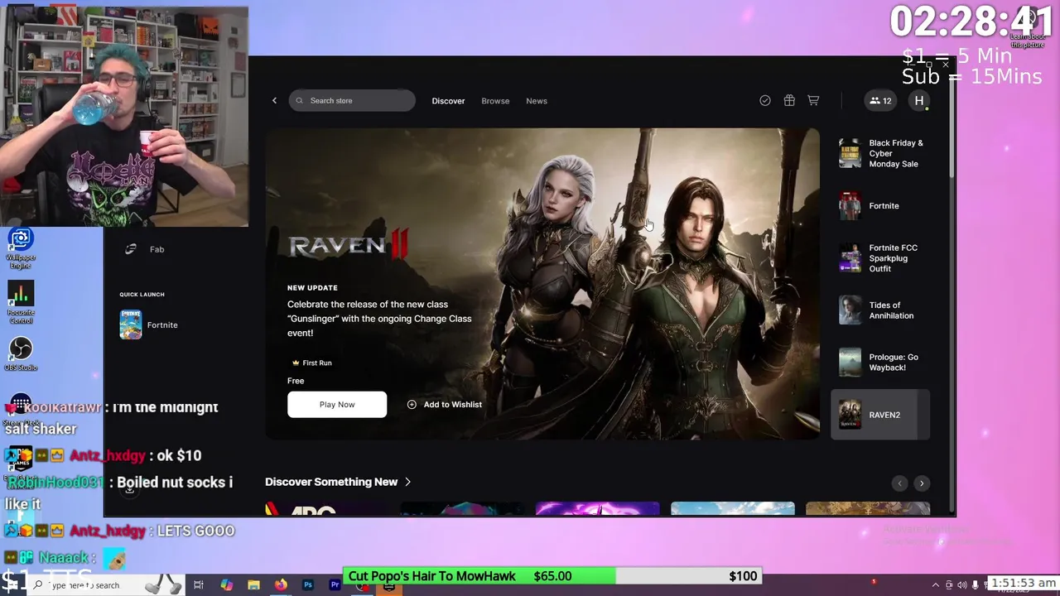Click the screen capture tray icon
This screenshot has width=1060, height=596.
click(949, 585)
